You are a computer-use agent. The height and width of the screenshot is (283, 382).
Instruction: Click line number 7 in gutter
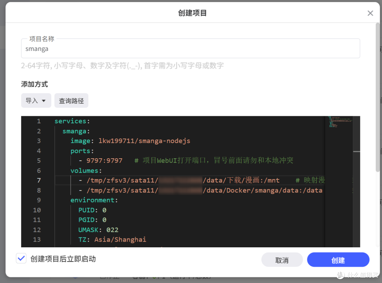(39, 180)
